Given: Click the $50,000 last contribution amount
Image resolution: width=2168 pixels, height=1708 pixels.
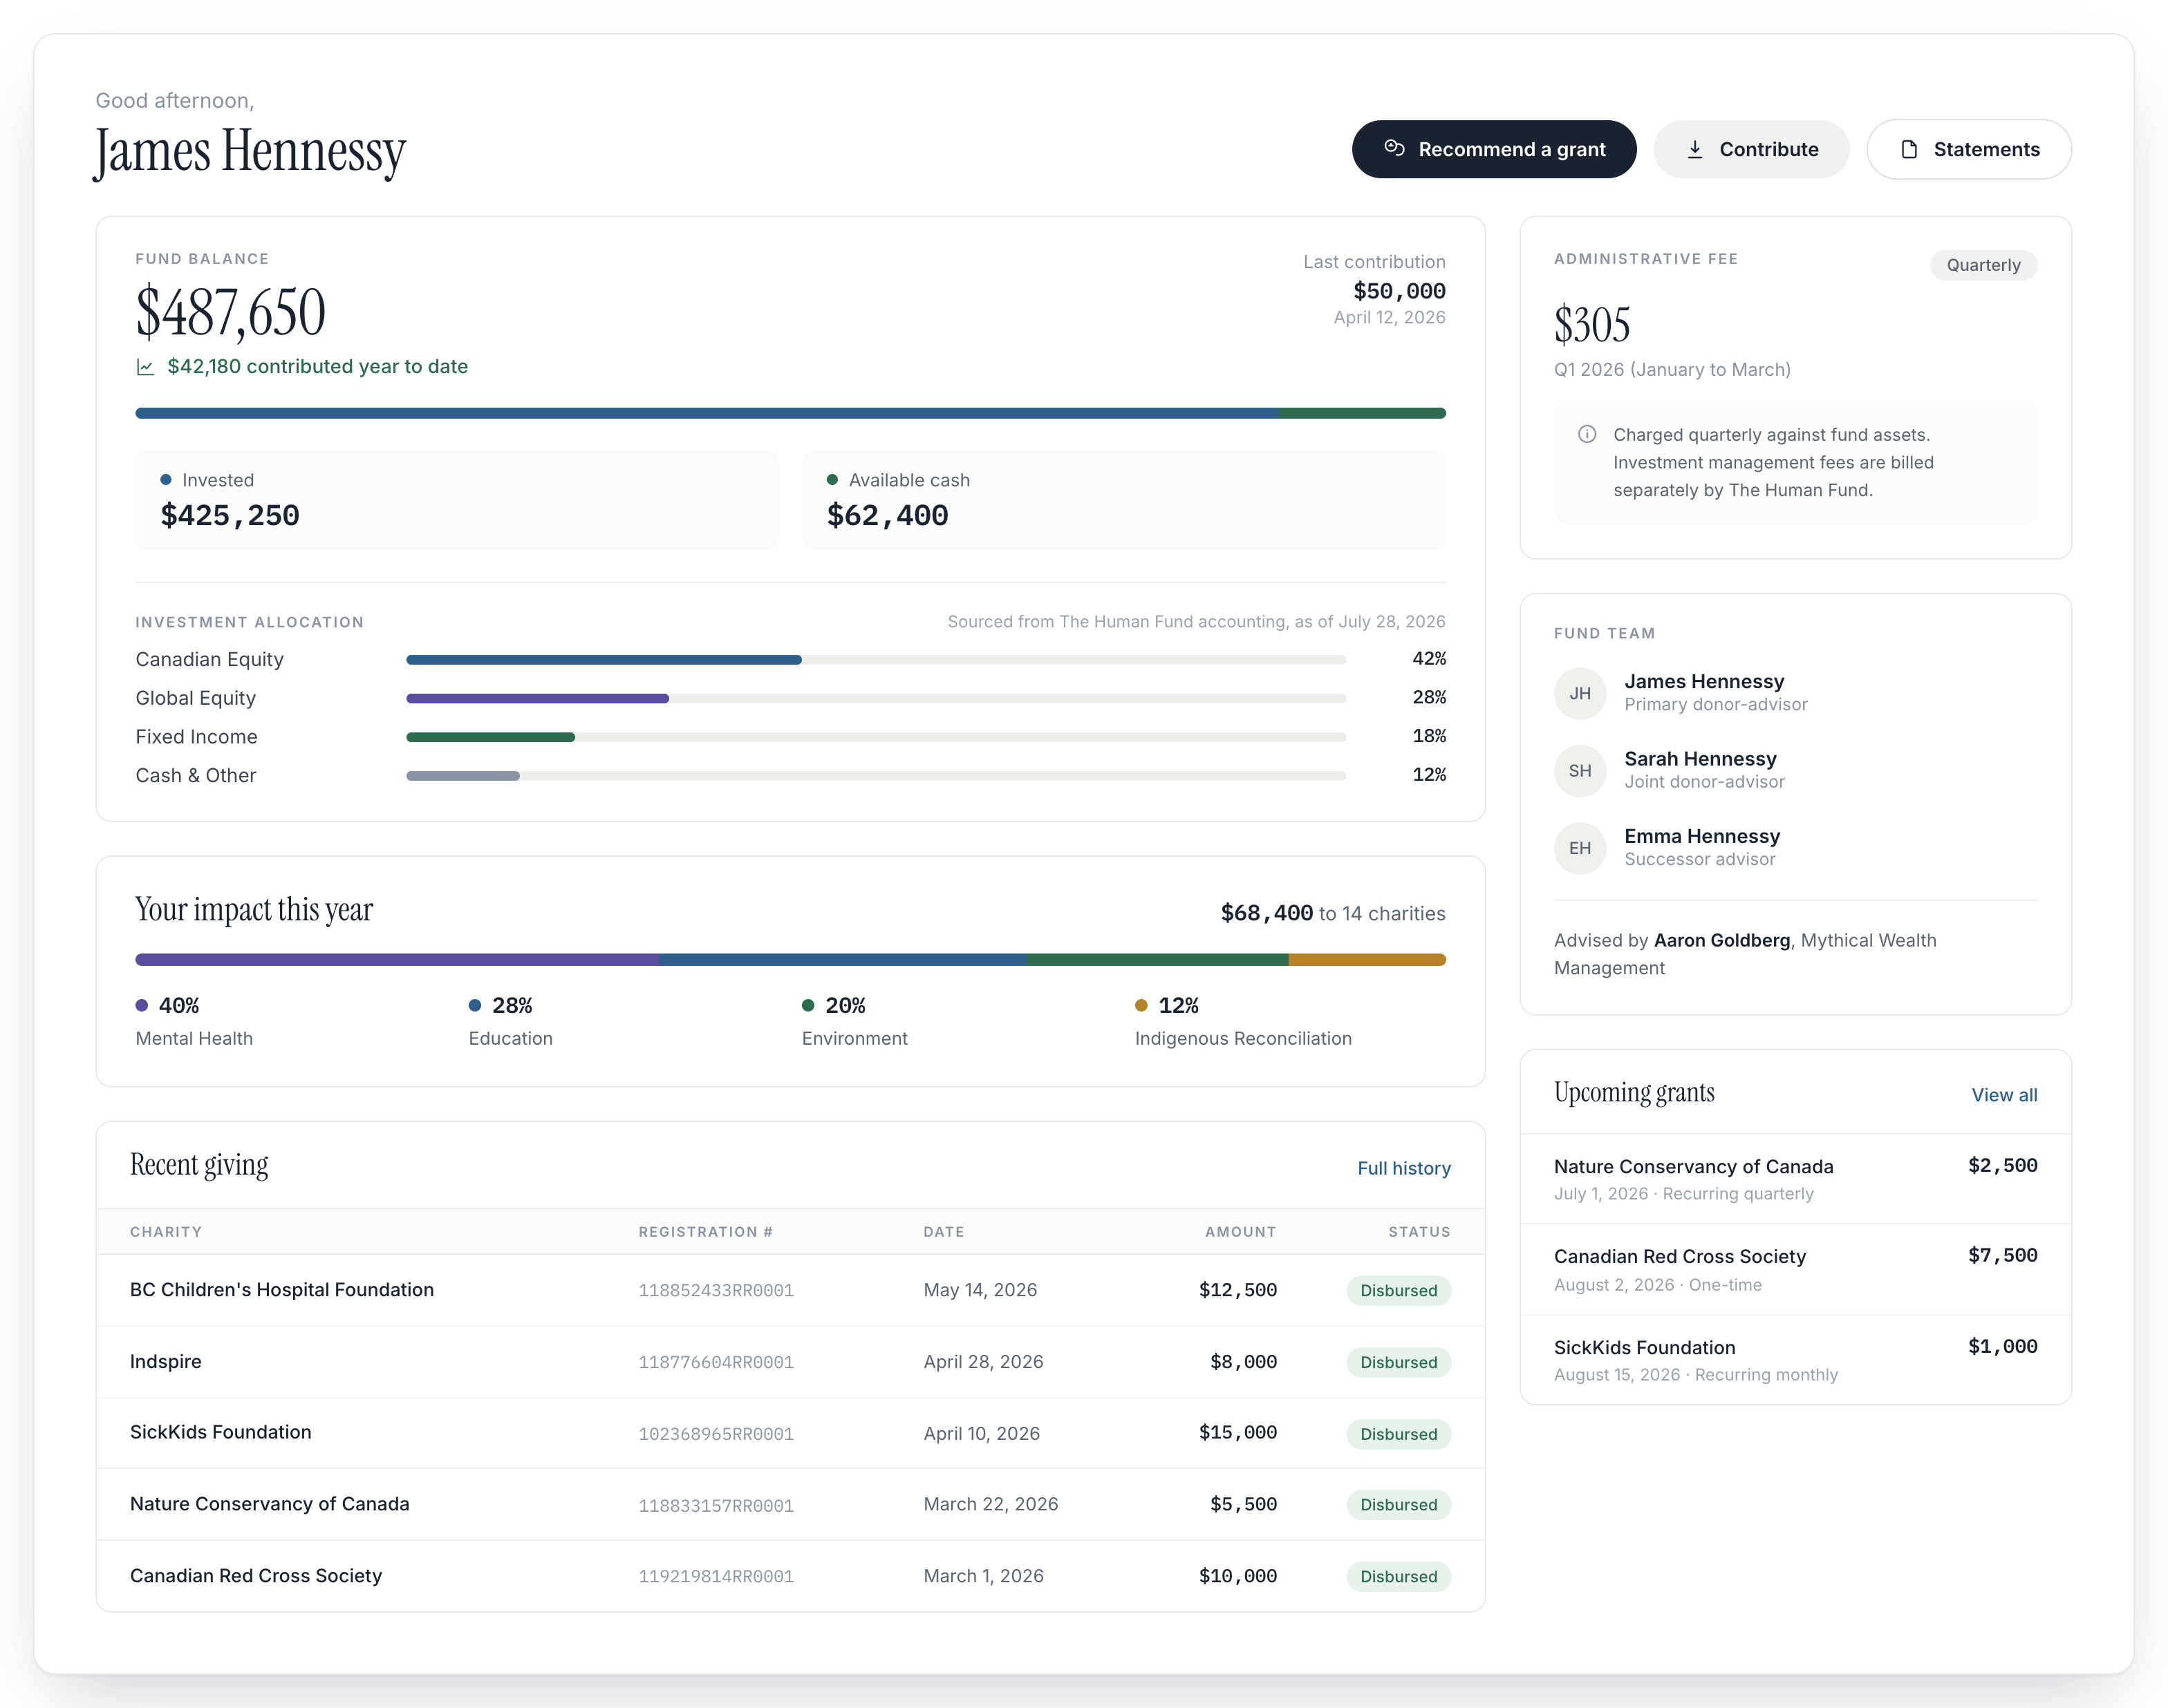Looking at the screenshot, I should pos(1399,291).
